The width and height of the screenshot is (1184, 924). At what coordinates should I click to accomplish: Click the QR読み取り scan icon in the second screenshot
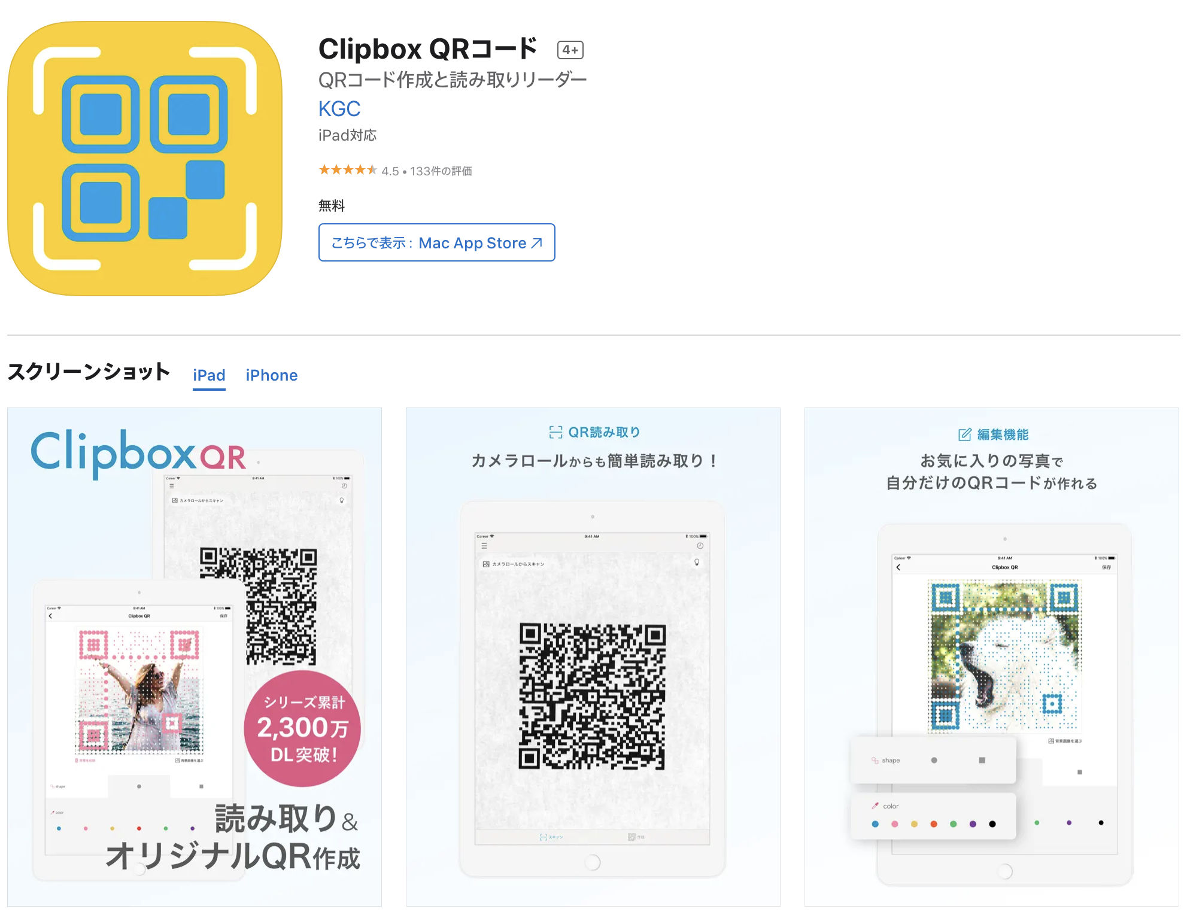555,432
